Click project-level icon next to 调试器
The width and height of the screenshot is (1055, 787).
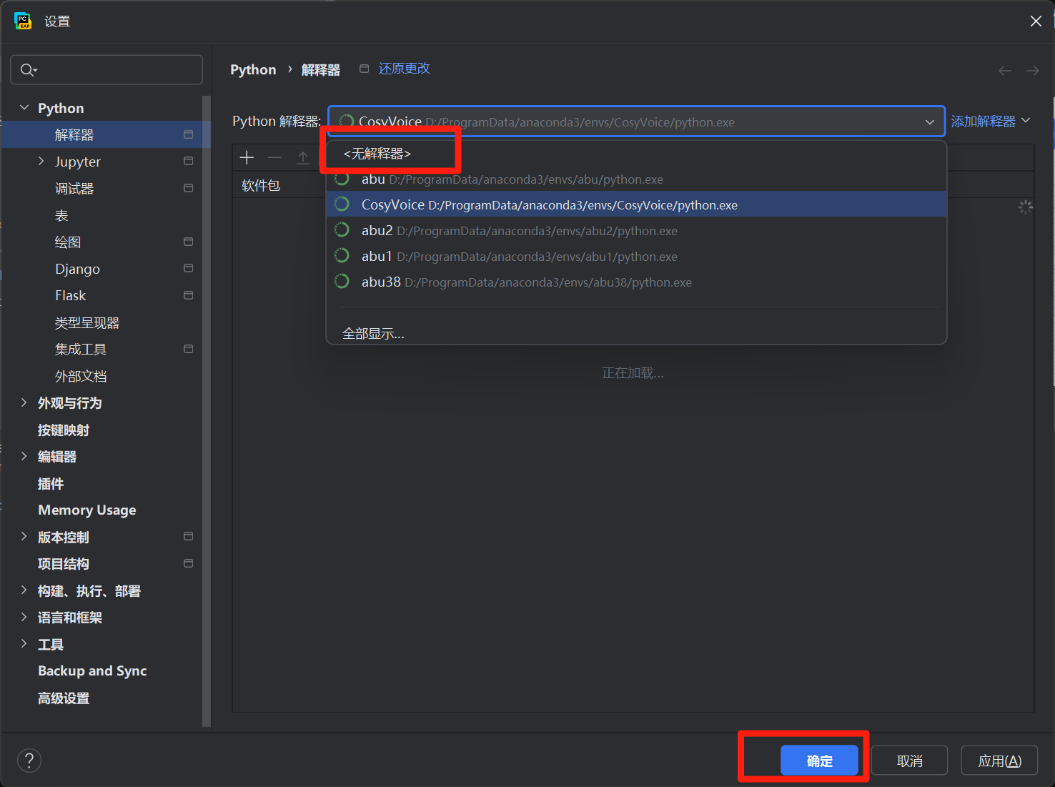(189, 188)
